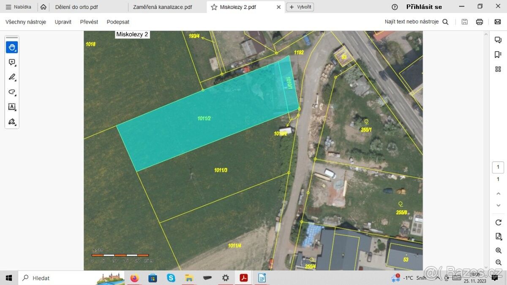
Task: Select the Hand tool in left toolbar
Action: [x=12, y=47]
